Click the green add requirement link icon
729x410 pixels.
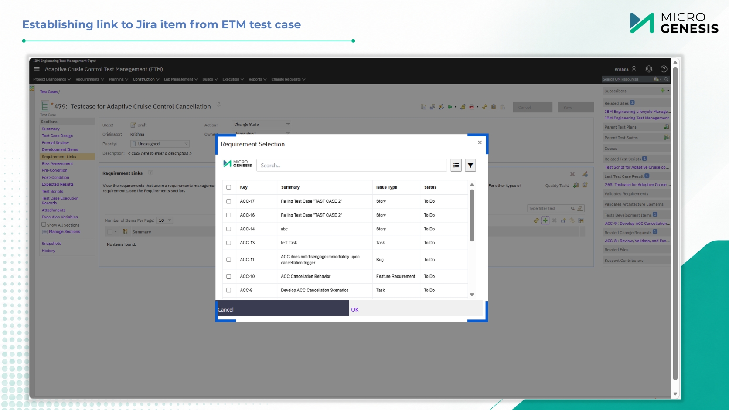click(545, 220)
